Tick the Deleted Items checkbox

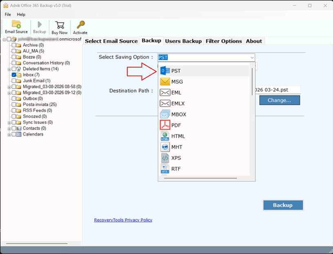[14, 69]
